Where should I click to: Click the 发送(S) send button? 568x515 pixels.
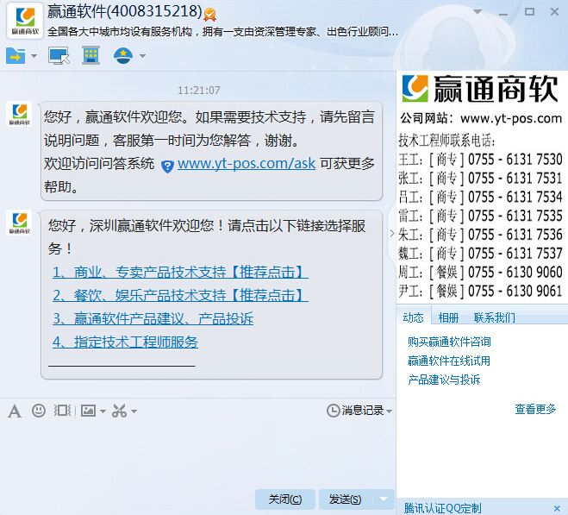tap(345, 499)
